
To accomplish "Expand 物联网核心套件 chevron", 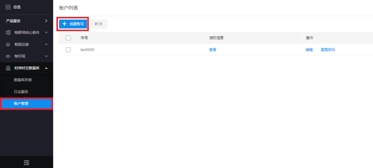I will [x=46, y=32].
